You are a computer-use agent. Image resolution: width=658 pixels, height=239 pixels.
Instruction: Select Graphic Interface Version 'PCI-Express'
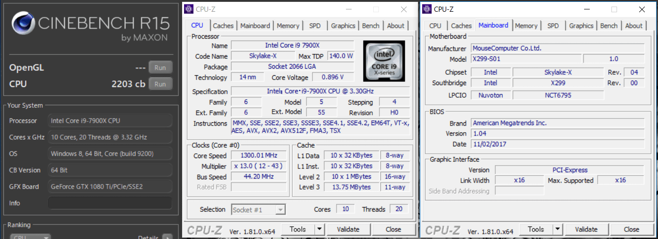pos(570,170)
